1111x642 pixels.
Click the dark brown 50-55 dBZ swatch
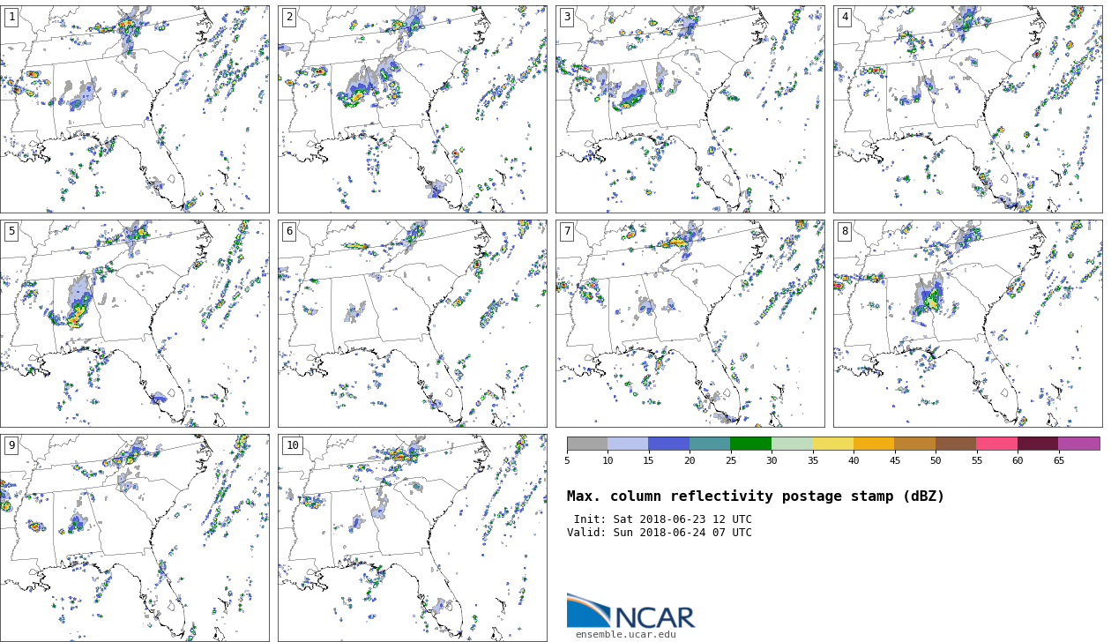tap(956, 444)
